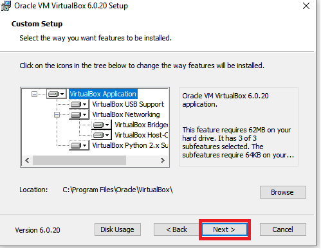Click the VirtualBox USB Support drive icon
This screenshot has height=250, width=321.
(76, 104)
